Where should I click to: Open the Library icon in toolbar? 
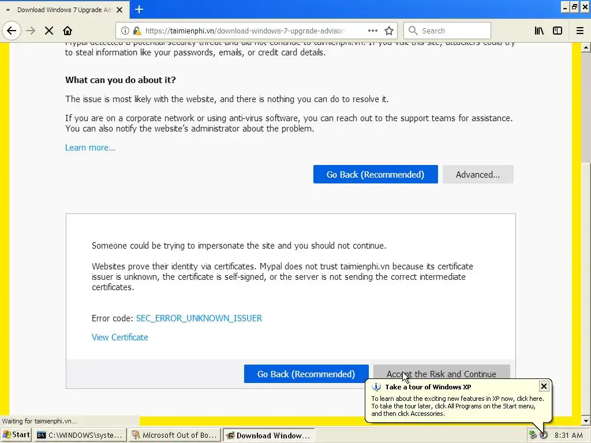tap(539, 31)
